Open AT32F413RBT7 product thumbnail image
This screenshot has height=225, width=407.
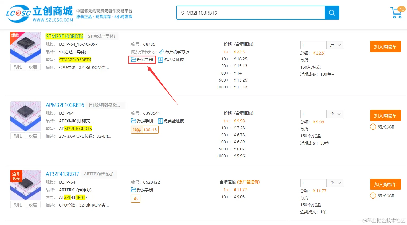(x=25, y=185)
